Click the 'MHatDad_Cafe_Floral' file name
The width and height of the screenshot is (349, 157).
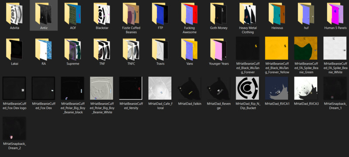click(160, 106)
